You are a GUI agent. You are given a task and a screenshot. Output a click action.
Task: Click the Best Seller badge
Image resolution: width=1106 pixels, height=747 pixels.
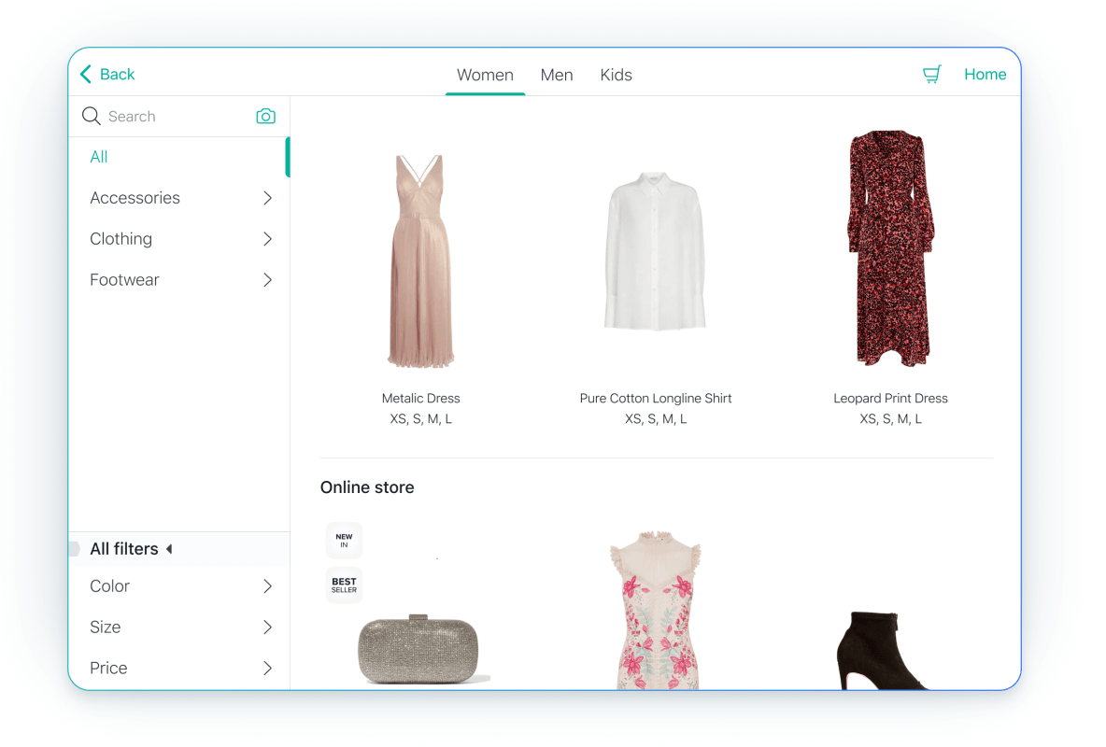(344, 585)
